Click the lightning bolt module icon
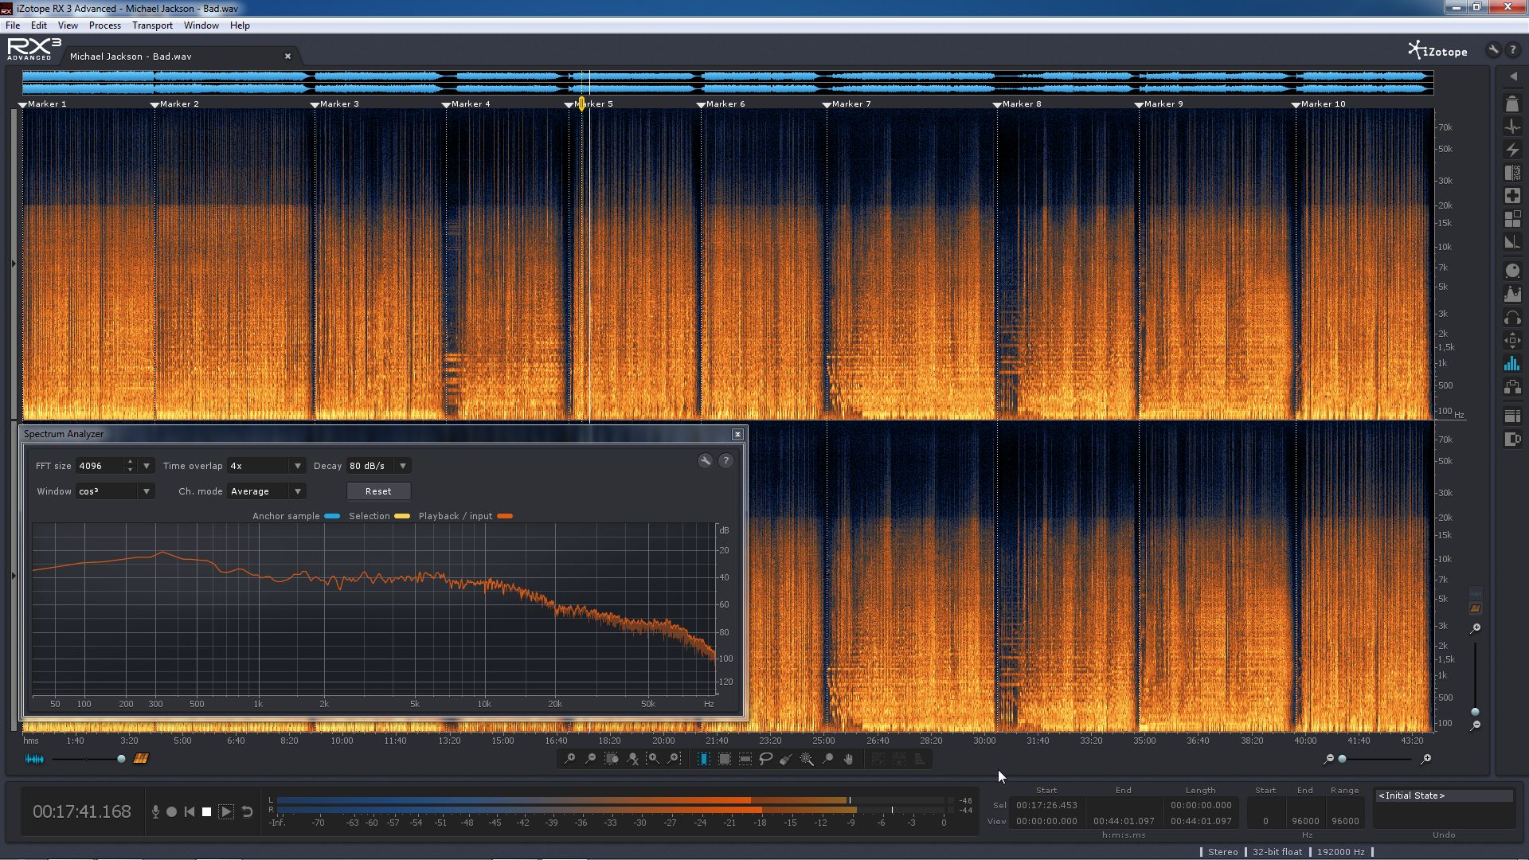Screen dimensions: 1529x860 (1512, 150)
